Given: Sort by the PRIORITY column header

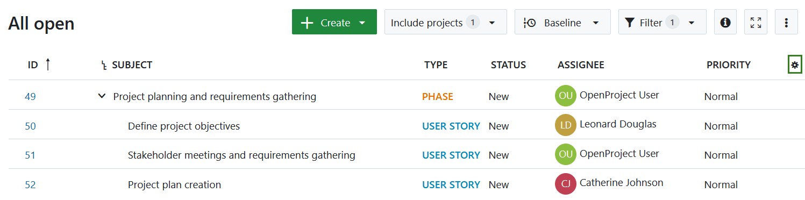Looking at the screenshot, I should click(729, 65).
